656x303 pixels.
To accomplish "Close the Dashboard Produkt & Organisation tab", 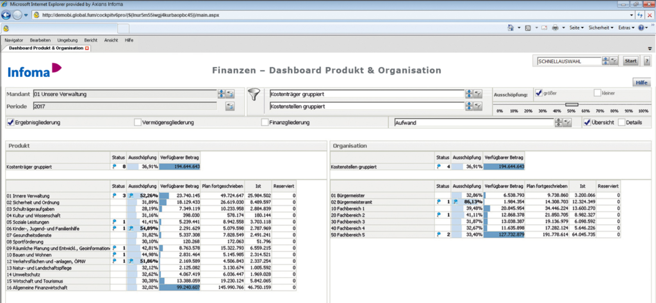I will click(88, 48).
